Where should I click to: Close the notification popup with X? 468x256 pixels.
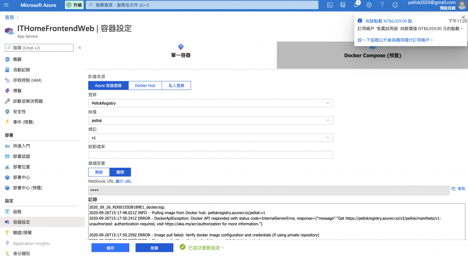pyautogui.click(x=463, y=17)
